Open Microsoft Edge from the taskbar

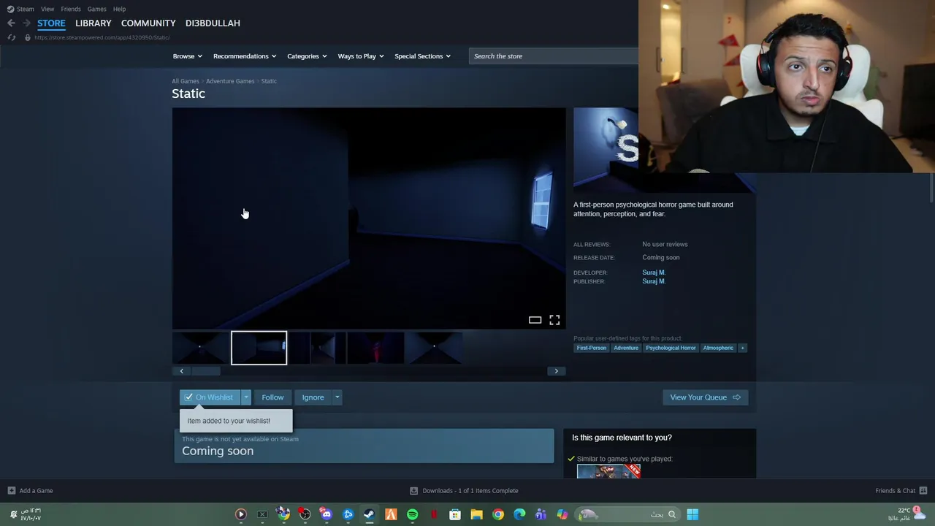coord(519,514)
